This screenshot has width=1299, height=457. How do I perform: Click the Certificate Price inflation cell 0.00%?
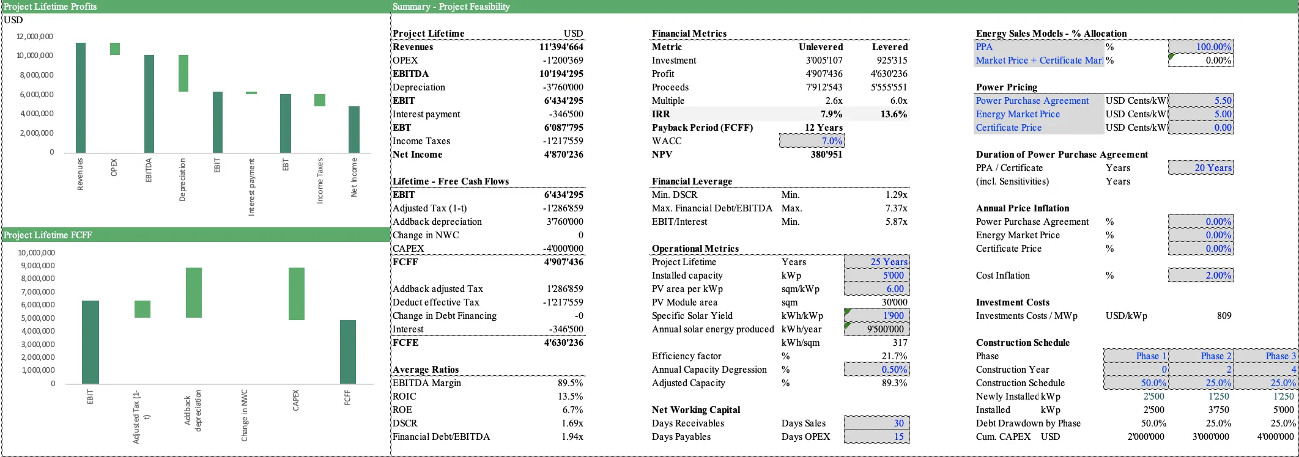(x=1201, y=249)
